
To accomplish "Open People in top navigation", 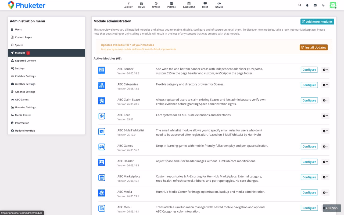I will (171, 5).
